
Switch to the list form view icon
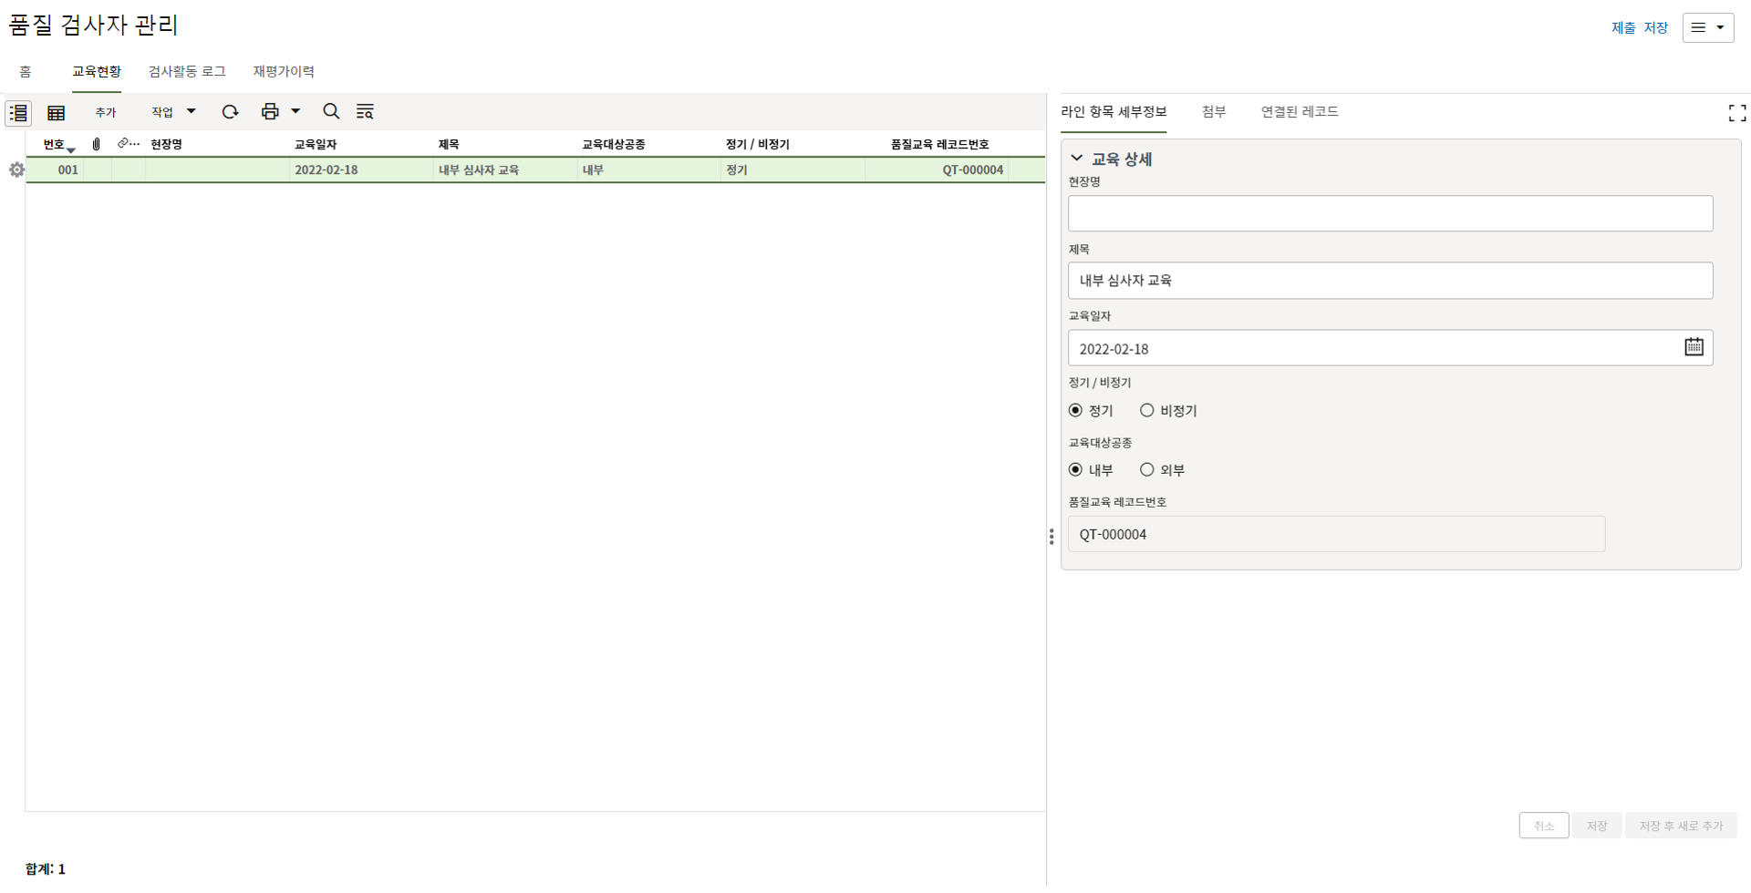click(18, 112)
